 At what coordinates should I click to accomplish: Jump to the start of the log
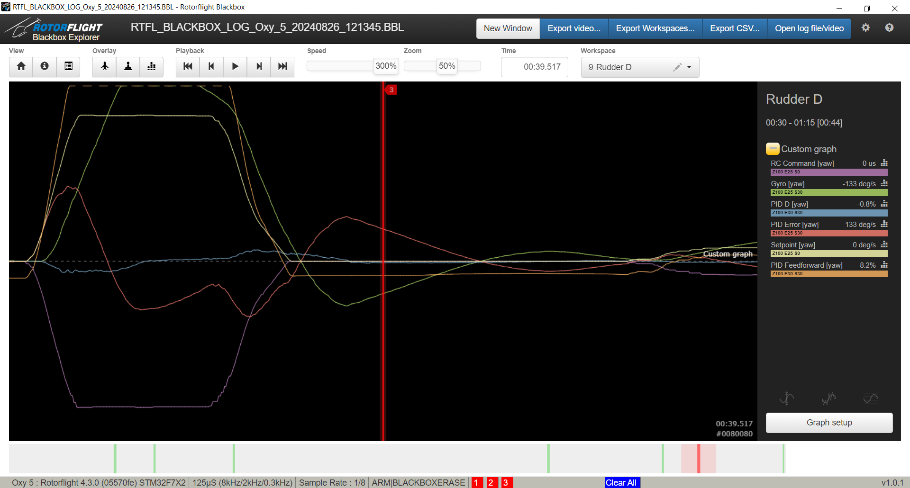(188, 66)
